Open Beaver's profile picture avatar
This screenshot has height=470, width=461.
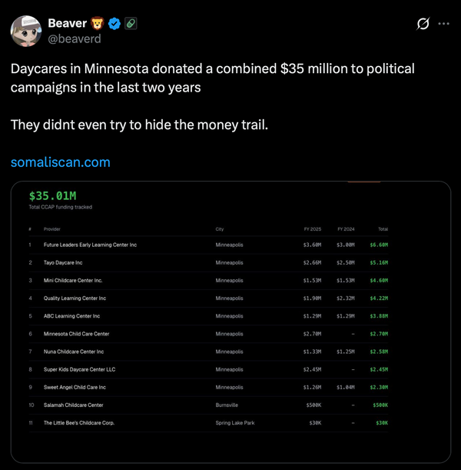point(25,30)
